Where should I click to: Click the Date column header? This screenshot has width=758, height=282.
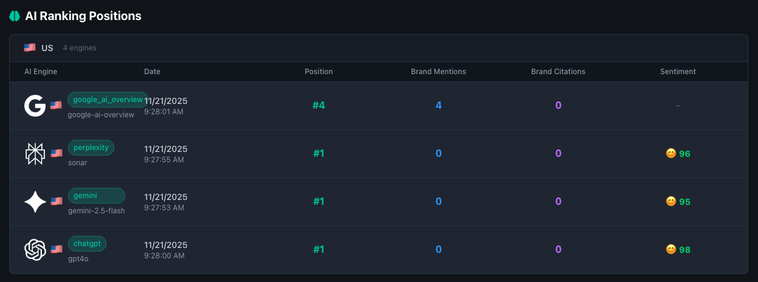coord(152,72)
